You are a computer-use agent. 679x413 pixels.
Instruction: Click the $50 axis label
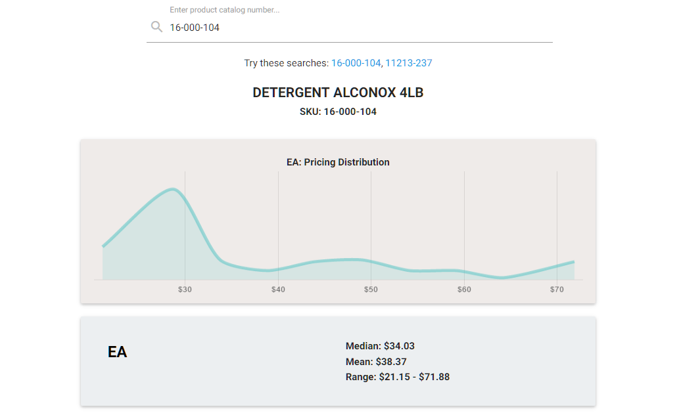371,290
